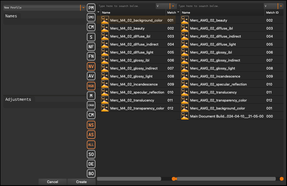This screenshot has width=287, height=186.
Task: Click the image icon beside Merc_M4_02_background_color
Action: click(105, 20)
